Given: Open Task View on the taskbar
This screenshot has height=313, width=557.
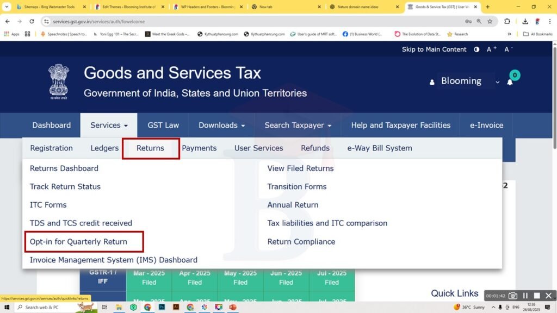Looking at the screenshot, I should (104, 307).
